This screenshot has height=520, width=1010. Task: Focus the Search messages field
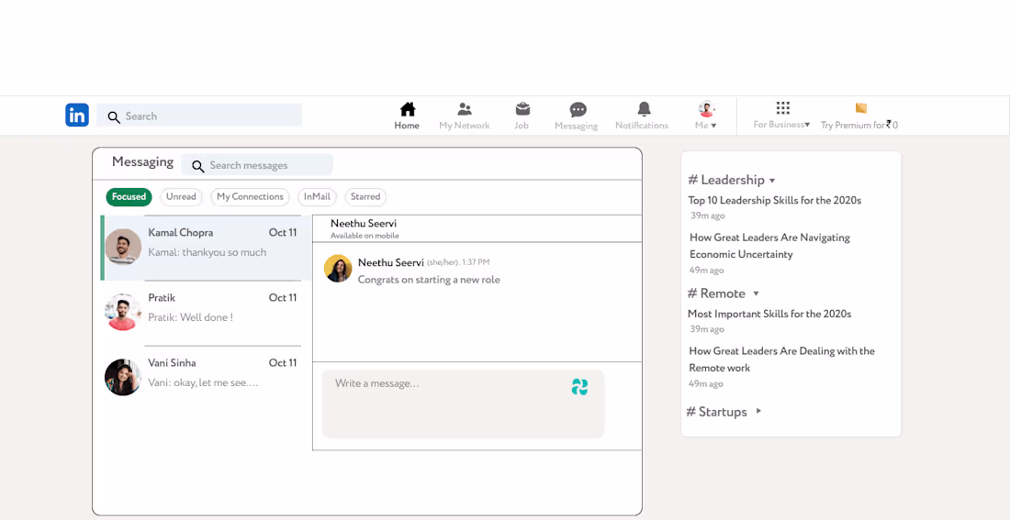(x=257, y=165)
